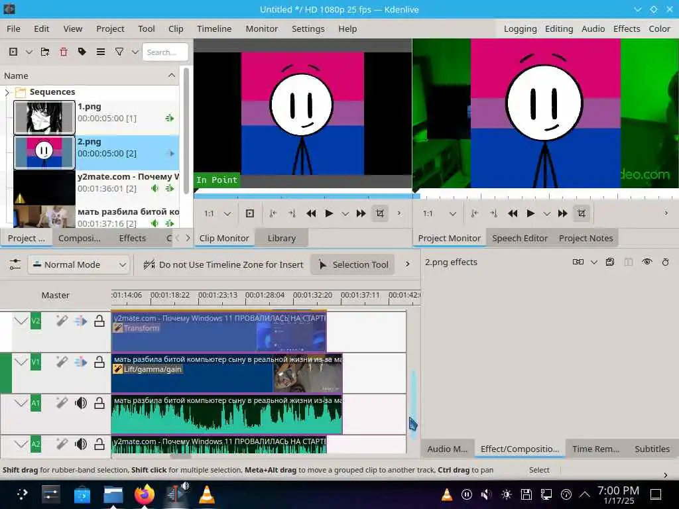Image resolution: width=679 pixels, height=509 pixels.
Task: Toggle the edit mode crop icon in Clip Monitor
Action: [380, 213]
